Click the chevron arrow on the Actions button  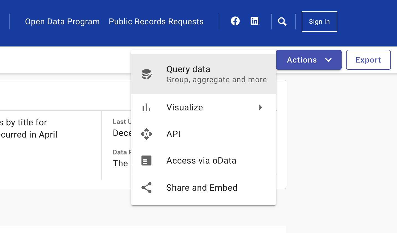pos(328,60)
